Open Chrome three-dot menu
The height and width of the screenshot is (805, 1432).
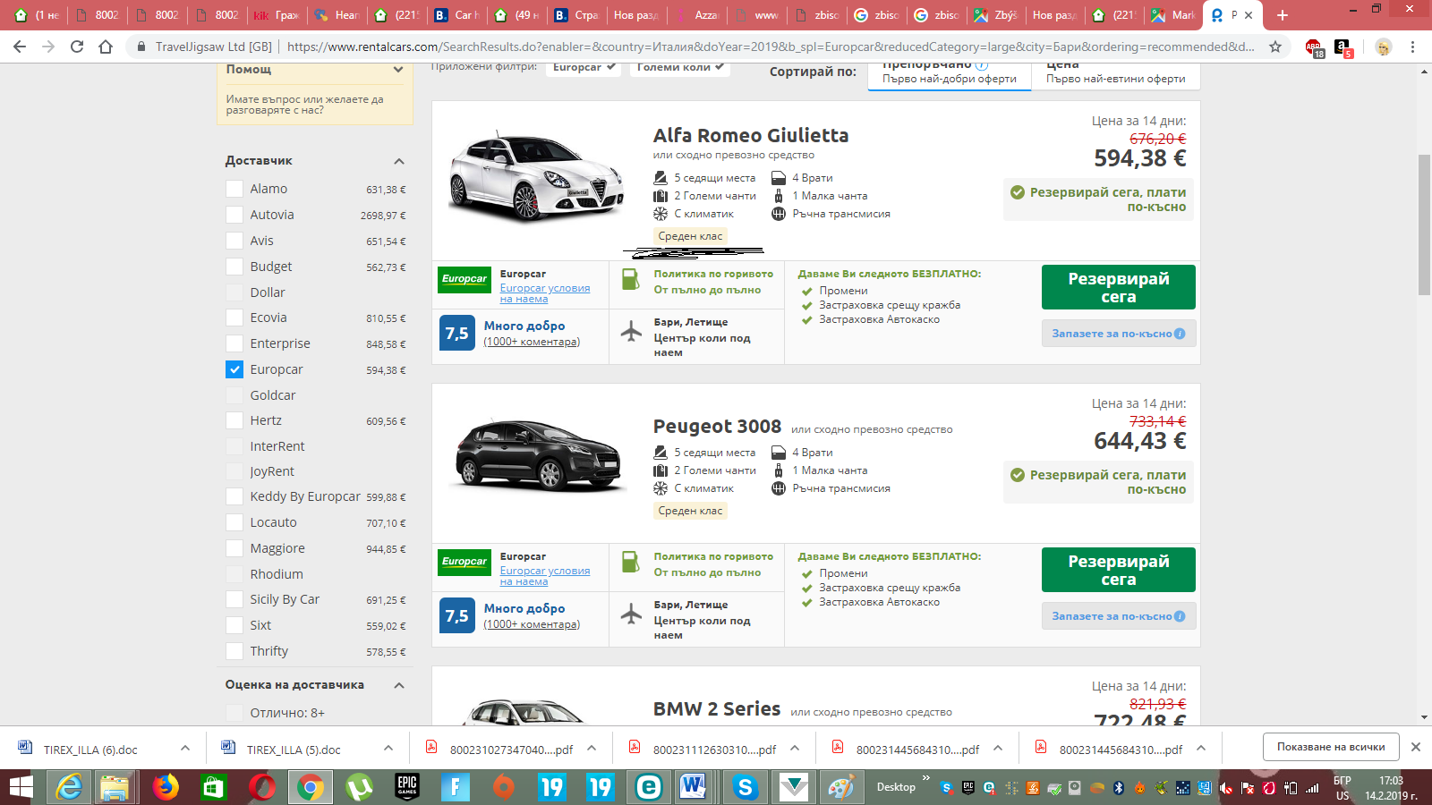[x=1412, y=47]
